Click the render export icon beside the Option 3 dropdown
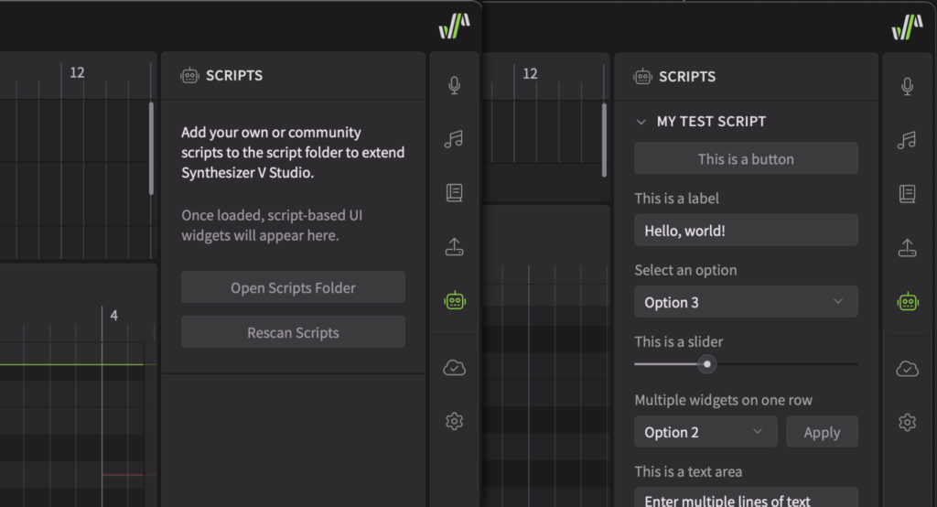 [907, 247]
